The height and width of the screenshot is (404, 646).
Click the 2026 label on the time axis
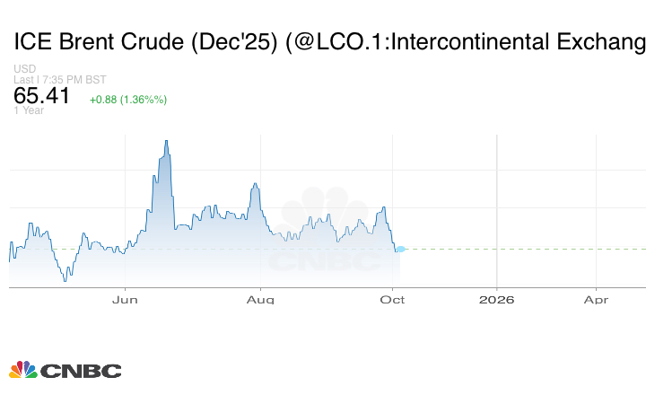coord(496,299)
